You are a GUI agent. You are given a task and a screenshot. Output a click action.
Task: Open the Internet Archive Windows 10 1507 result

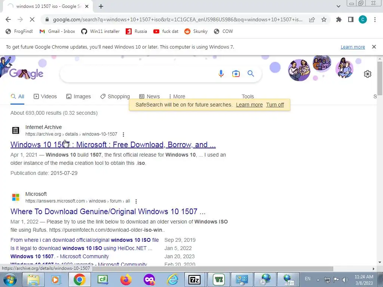click(x=113, y=145)
